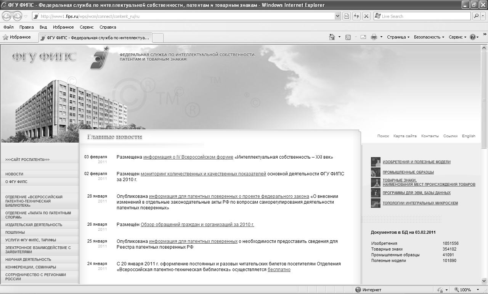The image size is (488, 294).
Task: Open a new empty tab
Action: click(x=158, y=38)
